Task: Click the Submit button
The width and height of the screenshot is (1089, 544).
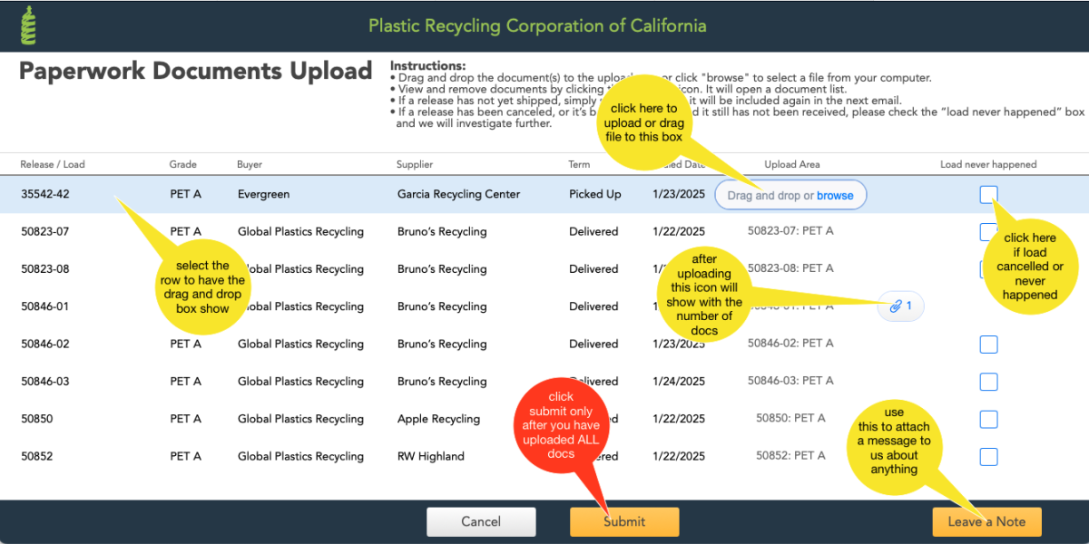Action: pos(624,521)
